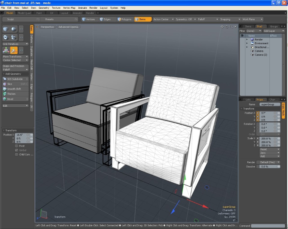
Task: Click the Sculpt button
Action: [21, 19]
